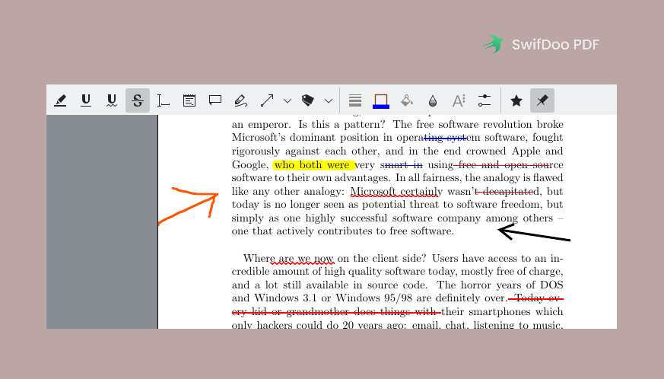Open the font properties icon
This screenshot has width=664, height=379.
(x=459, y=100)
